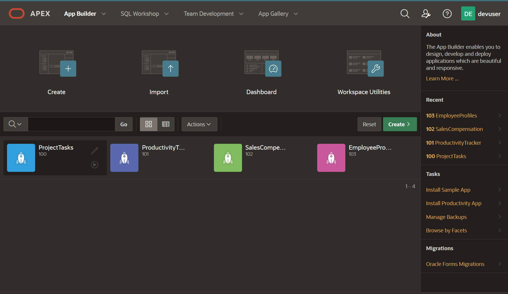Click the Learn More link in About
Image resolution: width=508 pixels, height=294 pixels.
[442, 78]
